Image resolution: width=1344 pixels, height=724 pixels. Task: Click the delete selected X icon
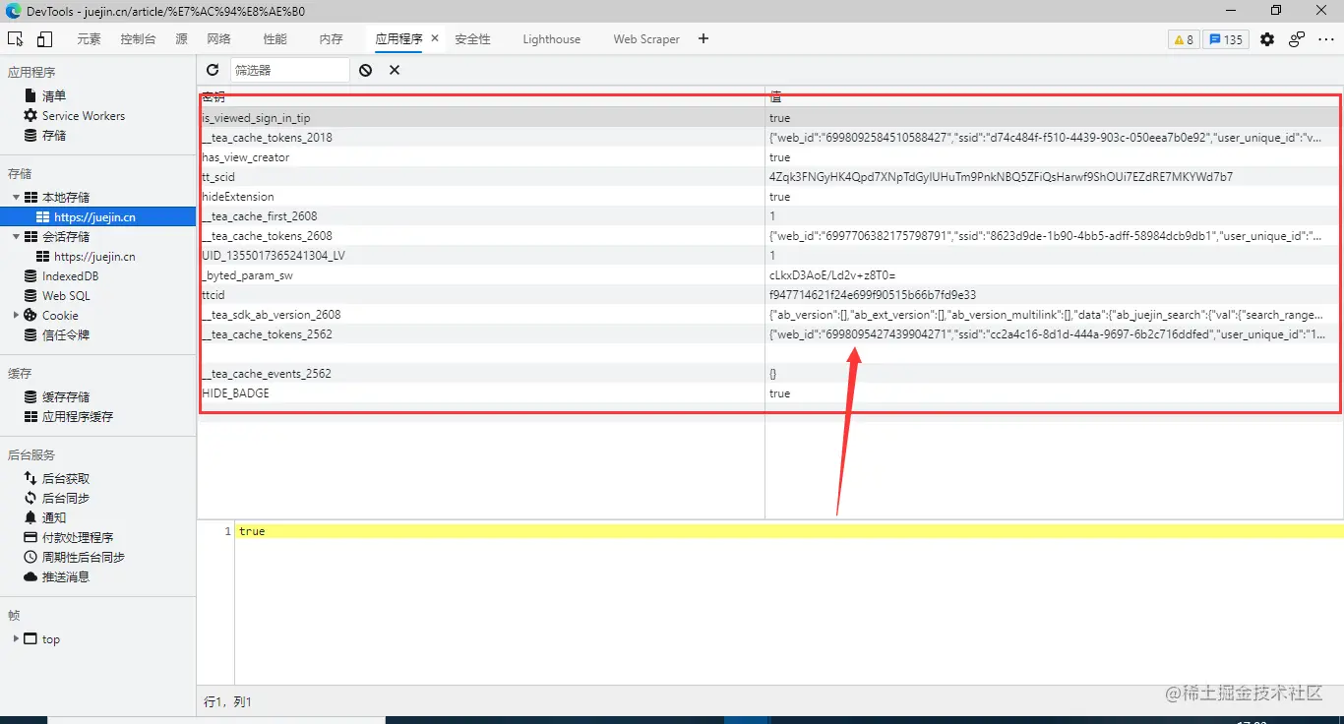coord(395,70)
